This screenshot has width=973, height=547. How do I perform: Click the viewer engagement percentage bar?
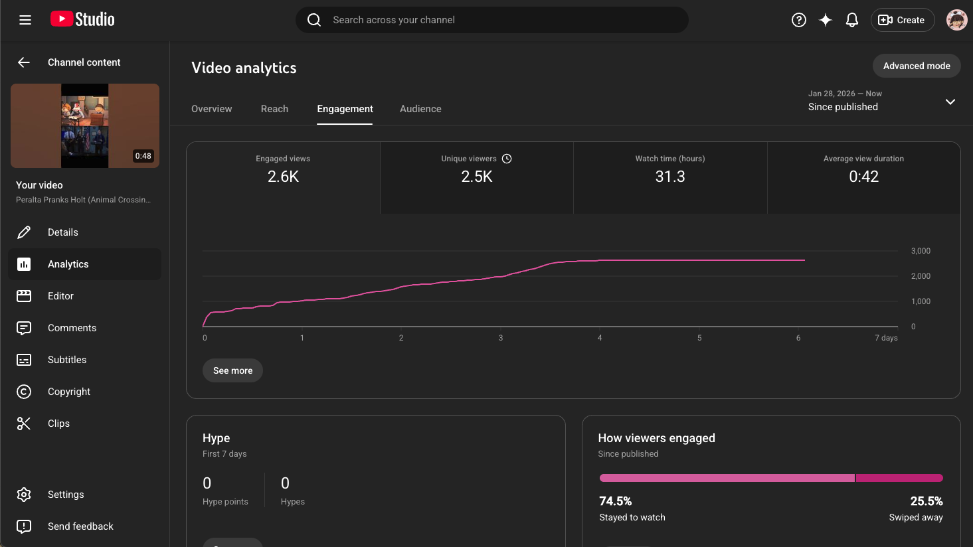[x=770, y=477]
